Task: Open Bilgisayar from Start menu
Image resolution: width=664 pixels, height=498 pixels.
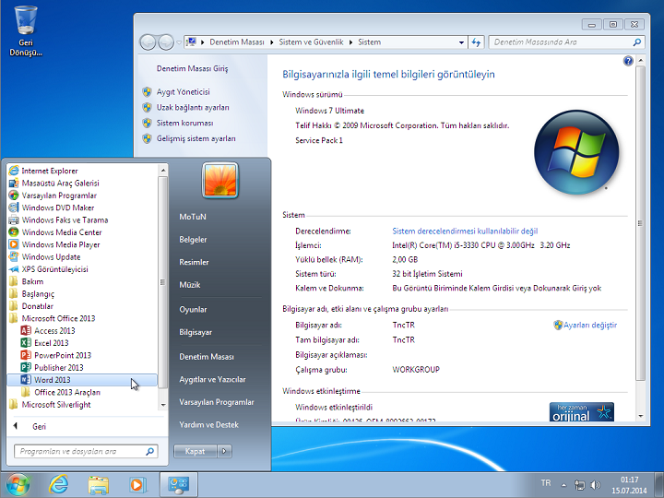Action: [x=196, y=332]
